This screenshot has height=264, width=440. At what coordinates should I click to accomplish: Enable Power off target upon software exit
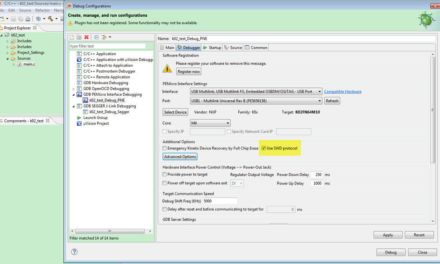(x=164, y=183)
